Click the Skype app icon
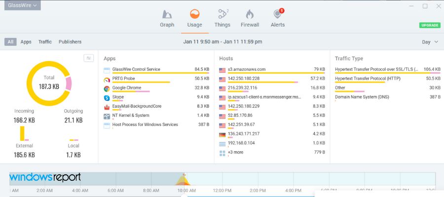The image size is (444, 197). point(107,98)
